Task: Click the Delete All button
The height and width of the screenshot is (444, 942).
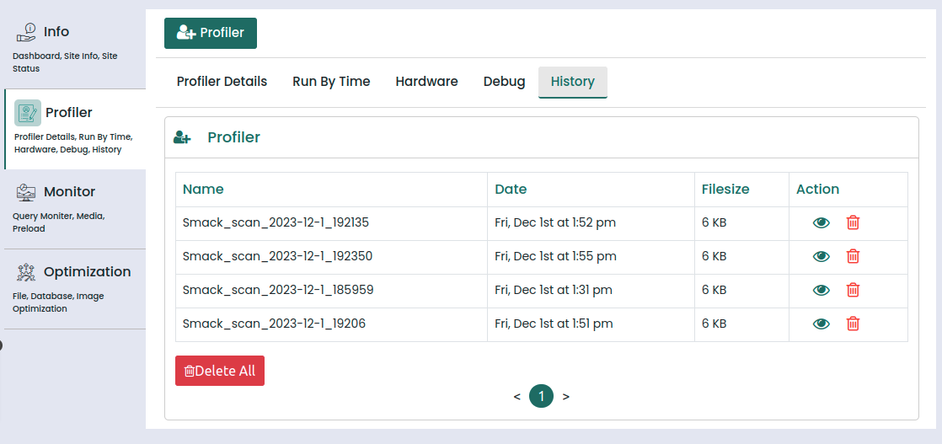Action: tap(220, 371)
